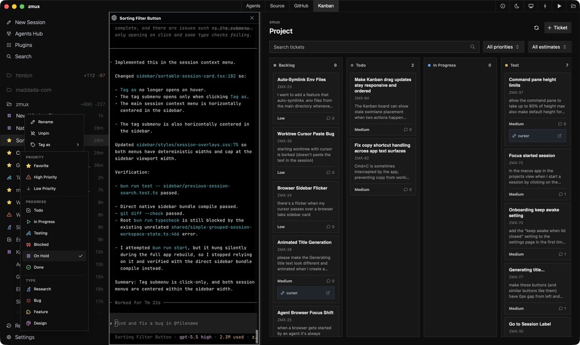Image resolution: width=580 pixels, height=345 pixels.
Task: Switch to the Agents tab
Action: (x=253, y=6)
